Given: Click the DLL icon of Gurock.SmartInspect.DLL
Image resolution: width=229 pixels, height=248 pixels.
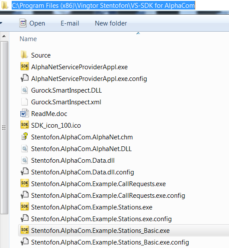Looking at the screenshot, I should (x=25, y=90).
